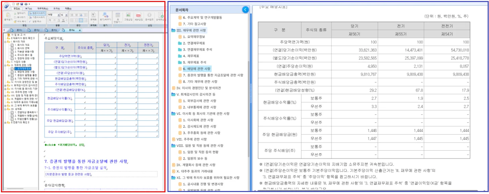Collapse the XII. 상세표 tree node

point(5,109)
